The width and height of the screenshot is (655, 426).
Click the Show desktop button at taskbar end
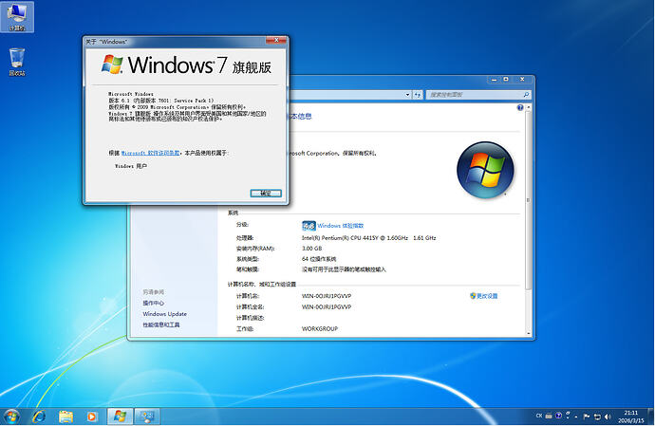[651, 417]
